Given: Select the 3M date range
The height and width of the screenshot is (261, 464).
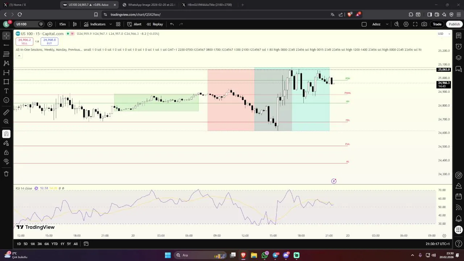Looking at the screenshot, I should tap(40, 244).
